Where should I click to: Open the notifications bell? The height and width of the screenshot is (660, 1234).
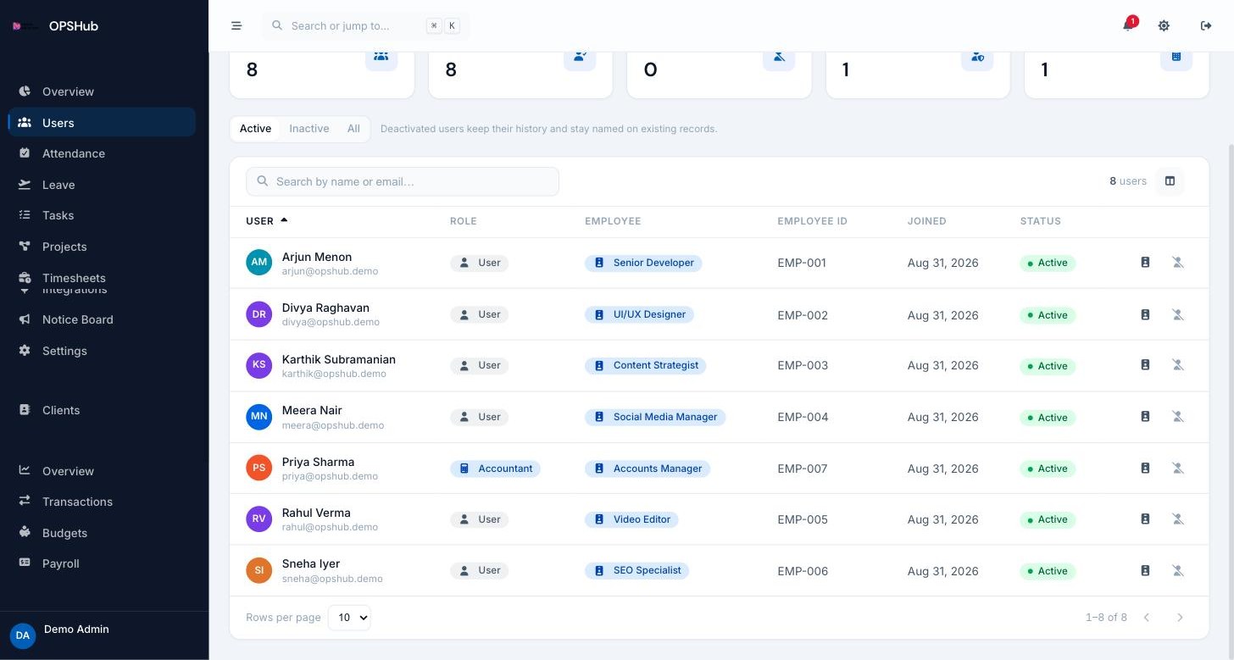1128,25
